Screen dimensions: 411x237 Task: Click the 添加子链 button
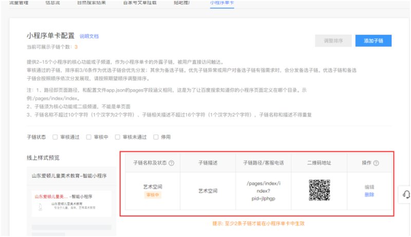coord(373,41)
